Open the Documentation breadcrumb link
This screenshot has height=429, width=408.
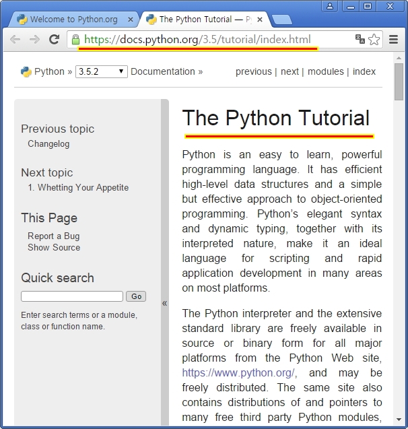(163, 71)
